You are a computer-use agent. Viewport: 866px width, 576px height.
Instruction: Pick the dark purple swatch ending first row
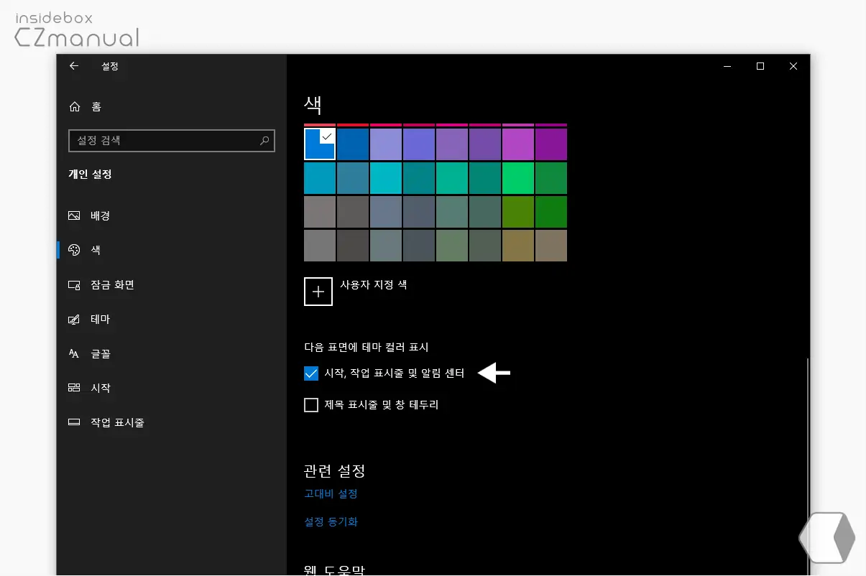pyautogui.click(x=551, y=144)
